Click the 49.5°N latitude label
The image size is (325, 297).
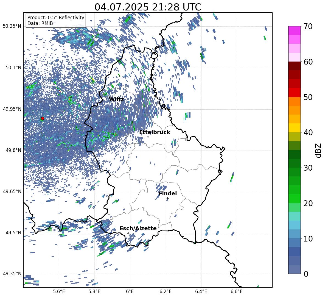(x=14, y=233)
